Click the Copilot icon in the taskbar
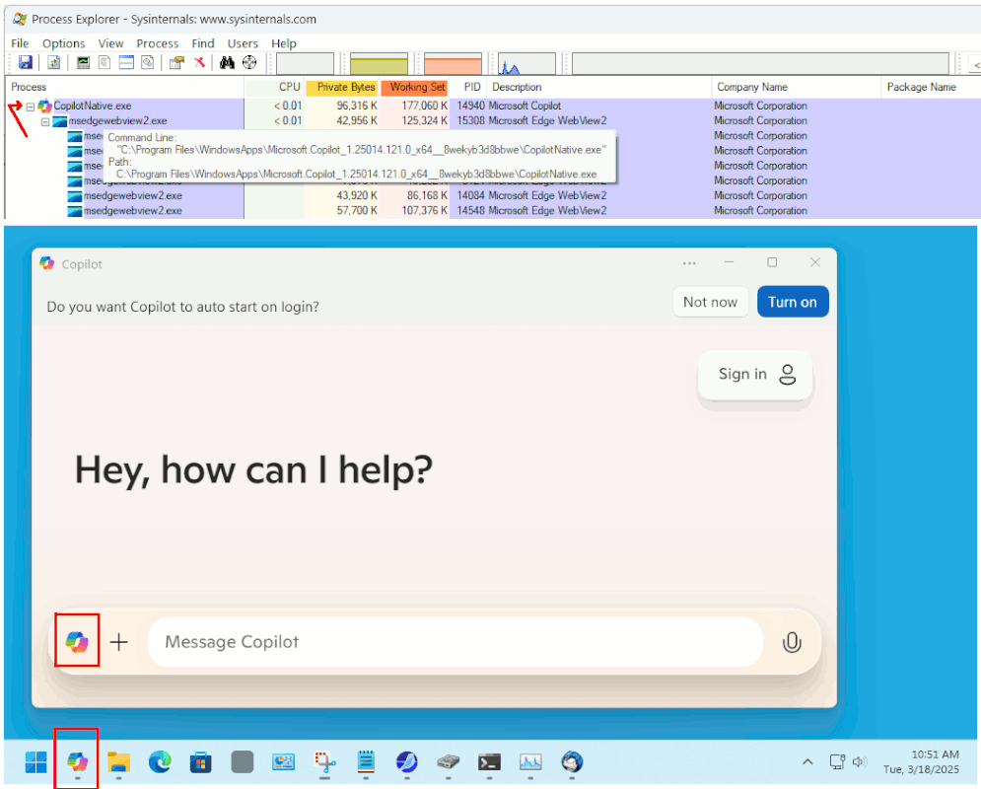Image resolution: width=981 pixels, height=789 pixels. [78, 762]
